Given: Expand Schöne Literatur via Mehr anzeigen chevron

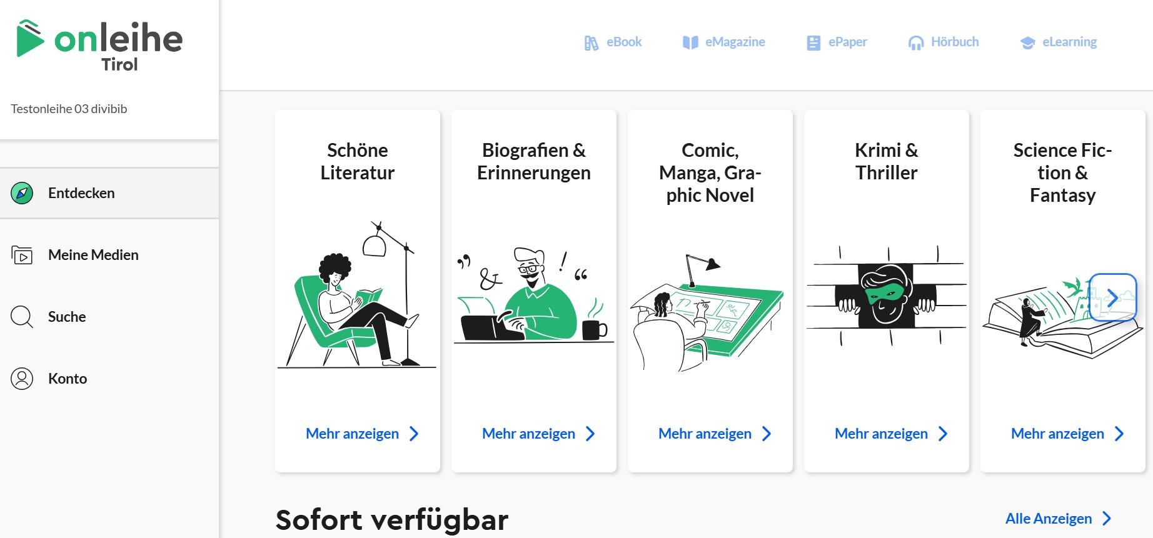Looking at the screenshot, I should [x=414, y=434].
